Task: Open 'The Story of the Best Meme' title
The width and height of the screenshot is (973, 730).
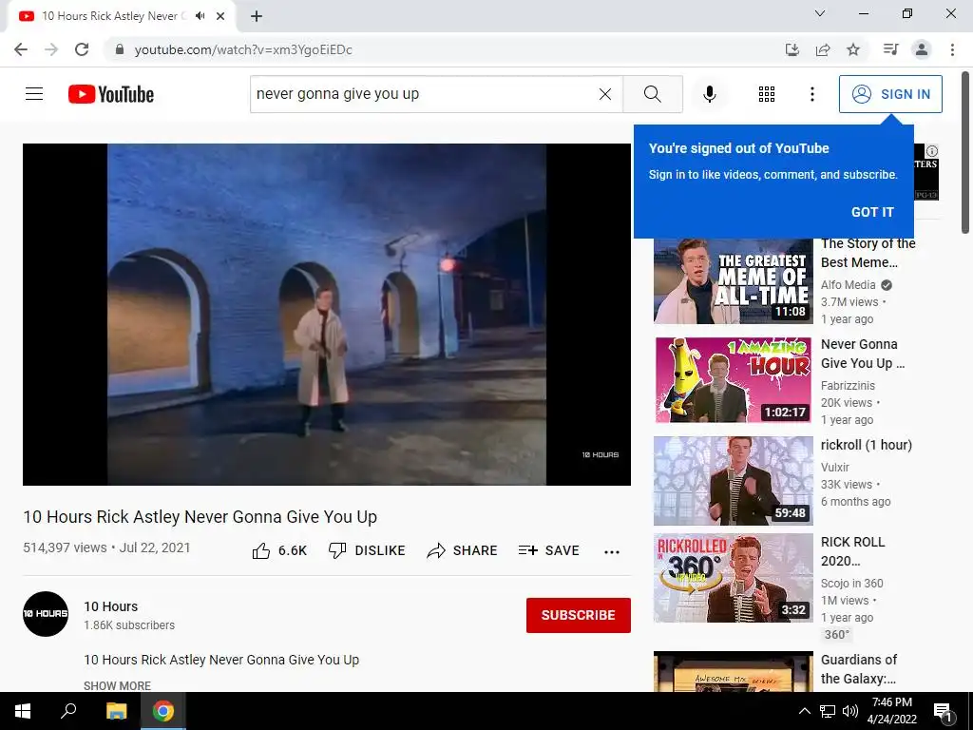Action: point(868,253)
